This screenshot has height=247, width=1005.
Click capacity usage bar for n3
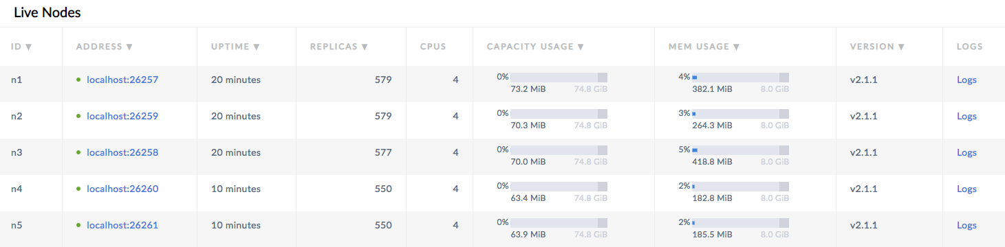pyautogui.click(x=559, y=150)
